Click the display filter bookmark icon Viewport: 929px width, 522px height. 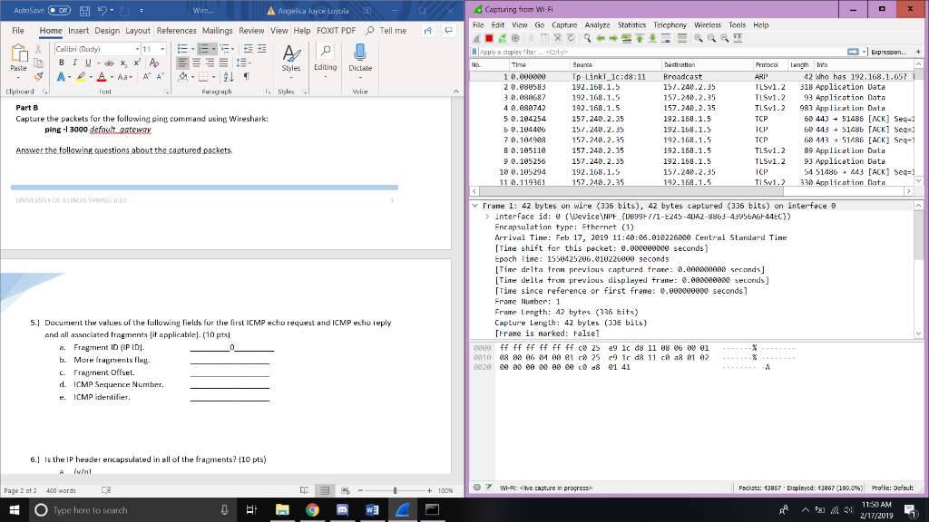click(x=474, y=52)
